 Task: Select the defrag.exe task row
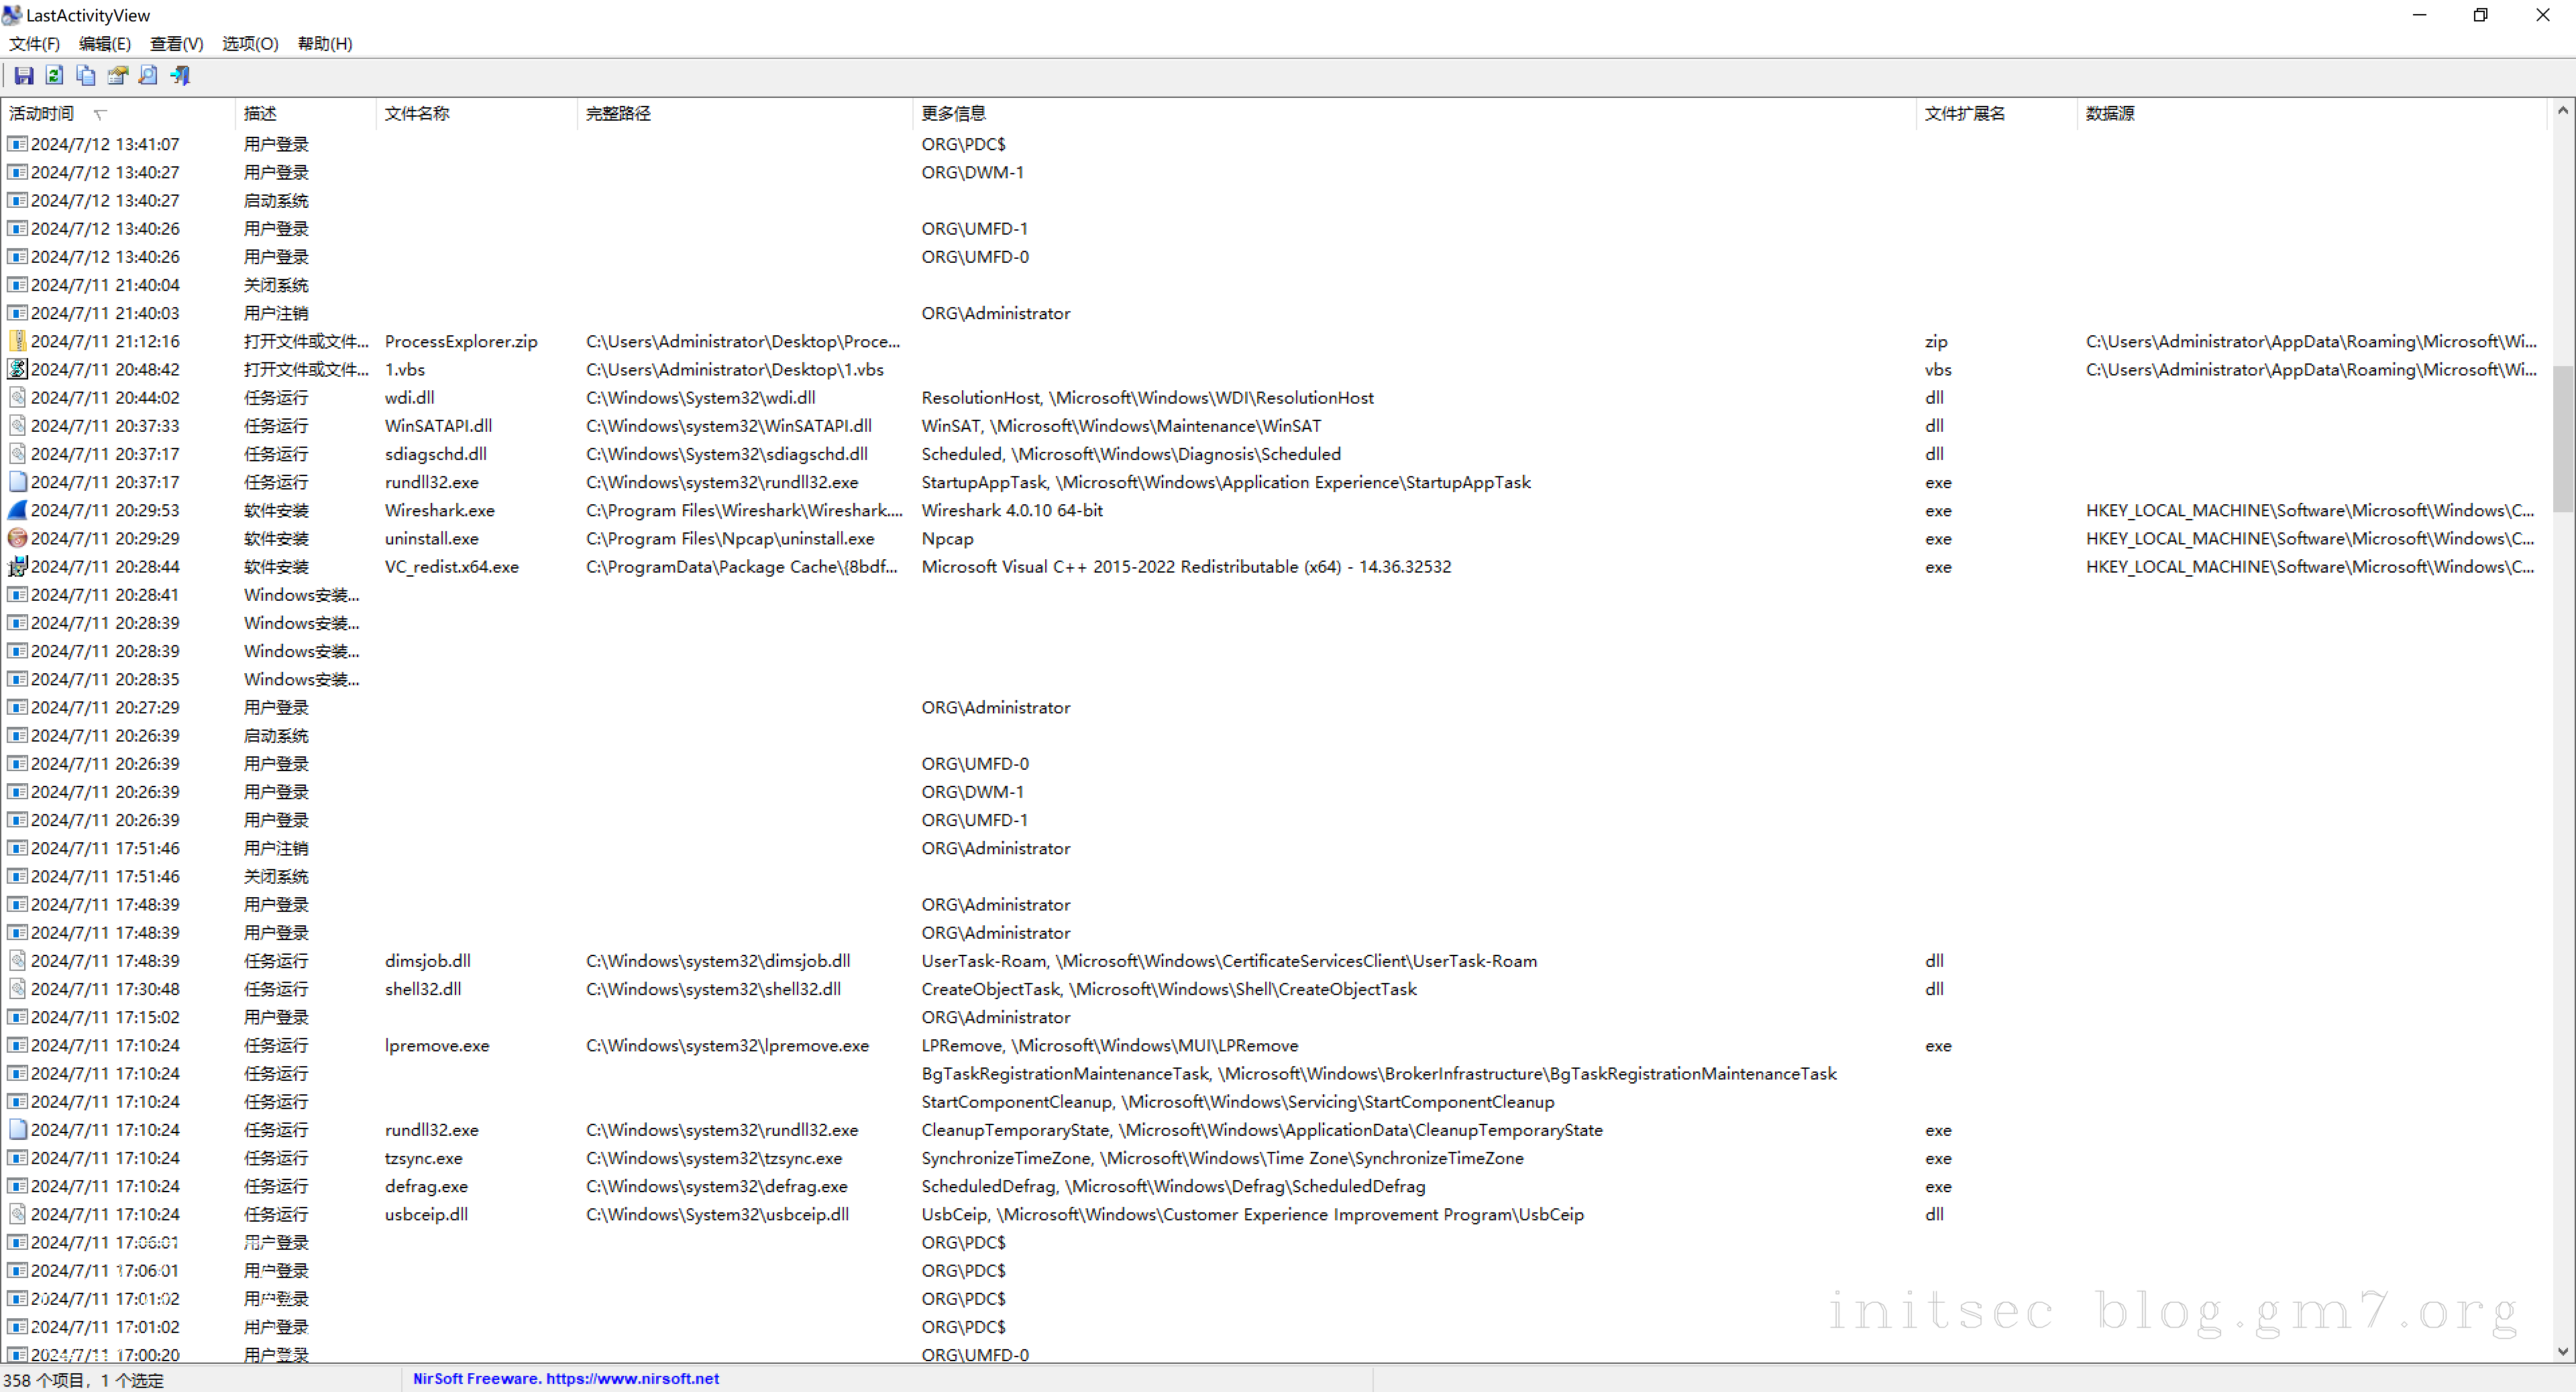coord(426,1186)
